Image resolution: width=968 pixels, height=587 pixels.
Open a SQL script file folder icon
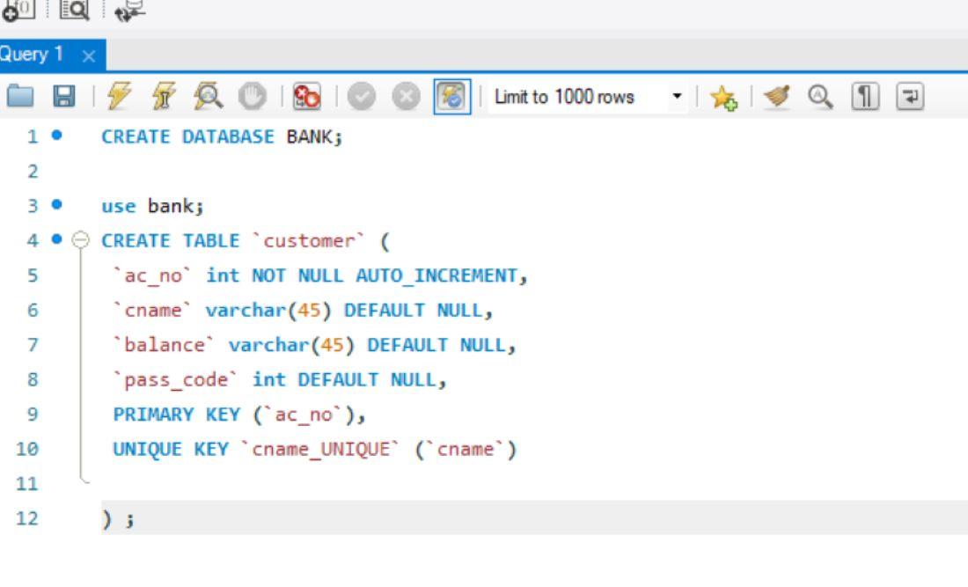19,96
